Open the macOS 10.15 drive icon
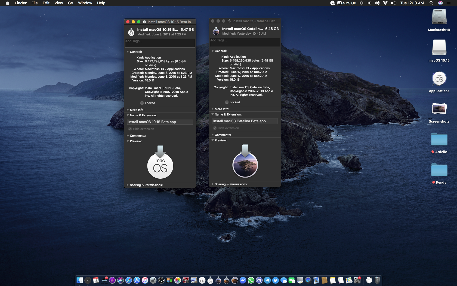 click(439, 48)
